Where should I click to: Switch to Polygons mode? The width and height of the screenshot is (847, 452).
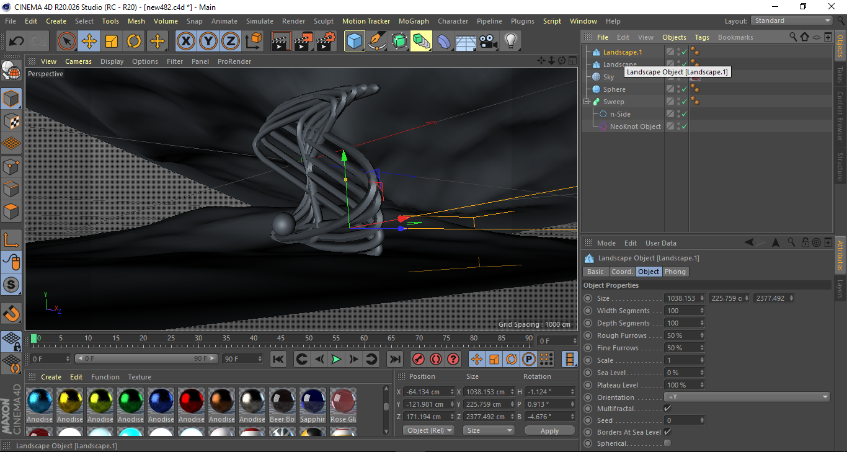(11, 211)
